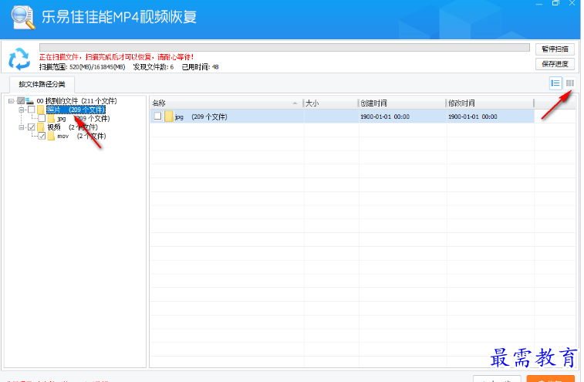Image resolution: width=584 pixels, height=382 pixels.
Task: Select mov (2 个文件) tree item
Action: pos(82,136)
